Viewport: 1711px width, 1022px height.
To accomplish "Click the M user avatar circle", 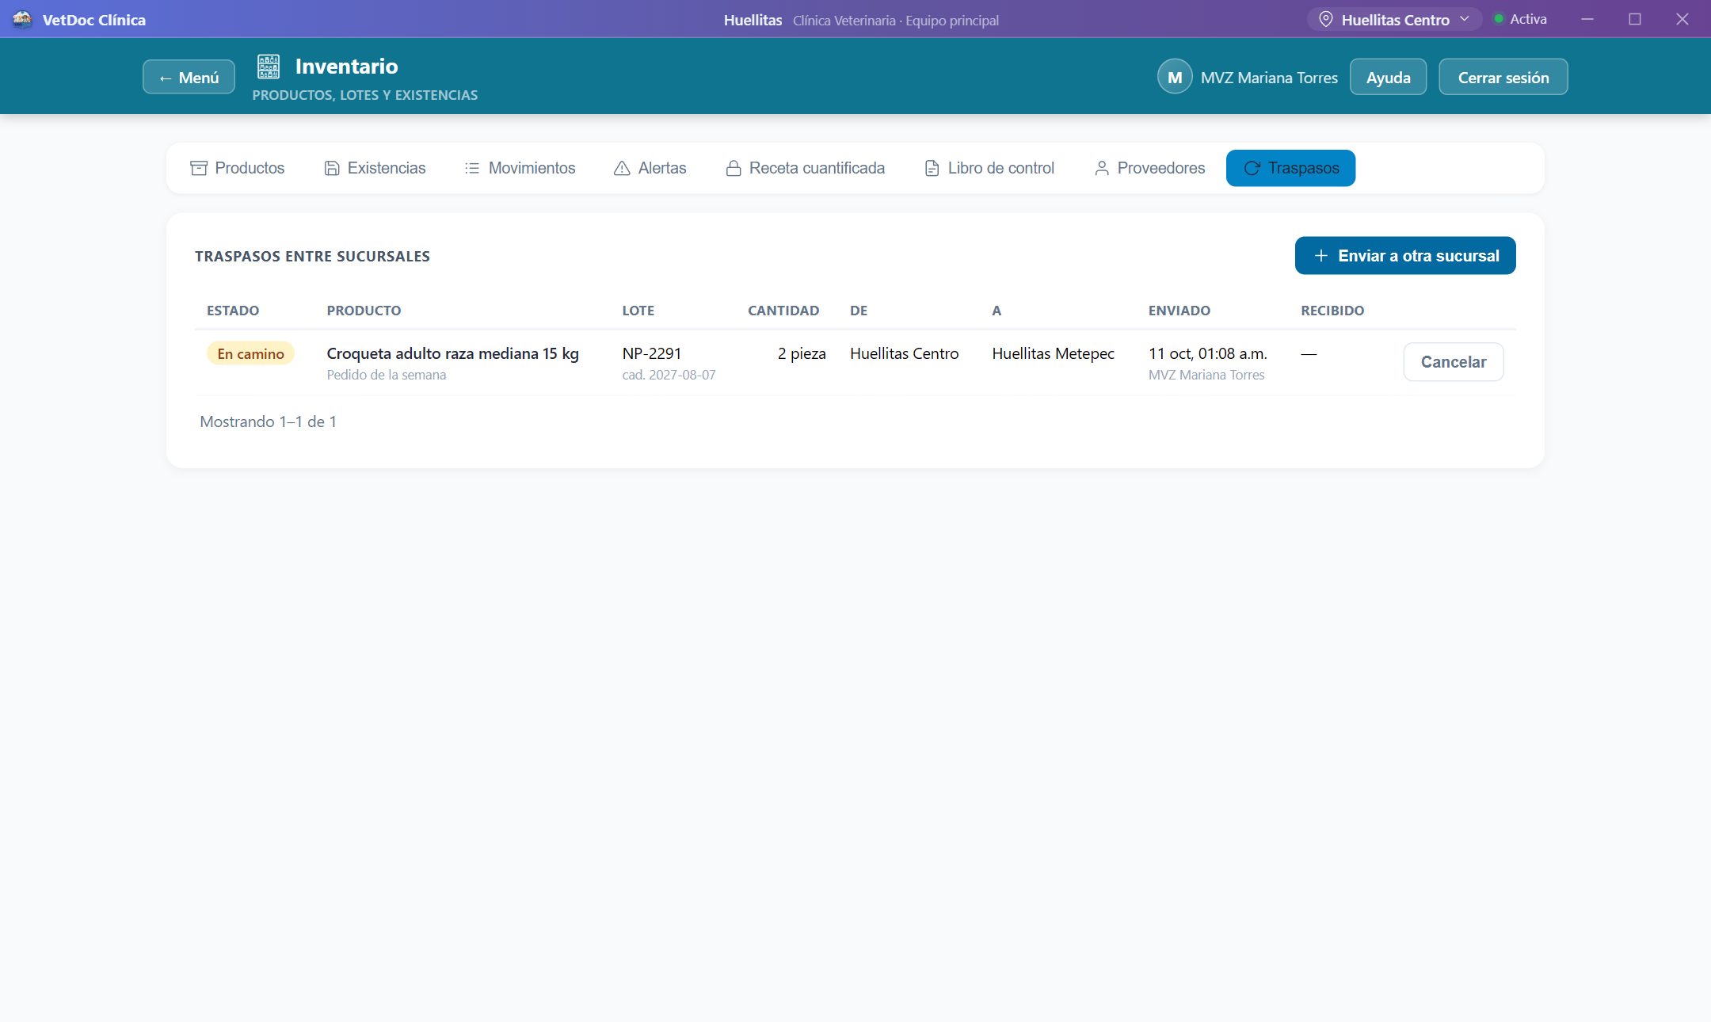I will pyautogui.click(x=1175, y=78).
